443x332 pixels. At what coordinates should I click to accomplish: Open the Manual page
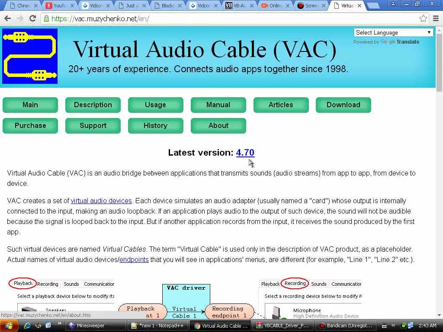click(218, 105)
